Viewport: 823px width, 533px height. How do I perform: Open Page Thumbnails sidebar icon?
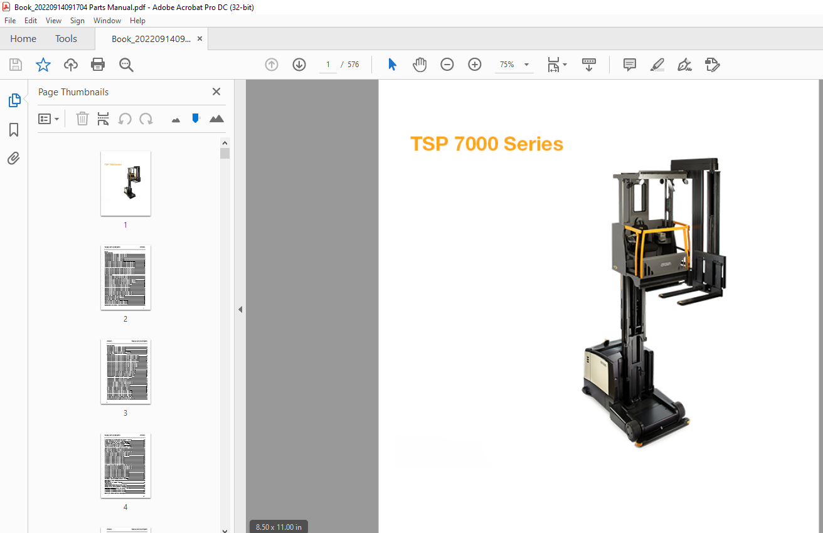(x=14, y=100)
